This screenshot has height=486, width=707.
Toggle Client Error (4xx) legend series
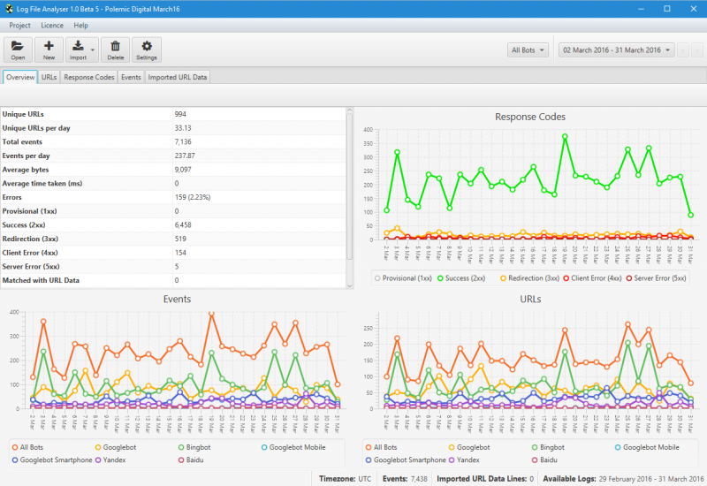coord(592,278)
